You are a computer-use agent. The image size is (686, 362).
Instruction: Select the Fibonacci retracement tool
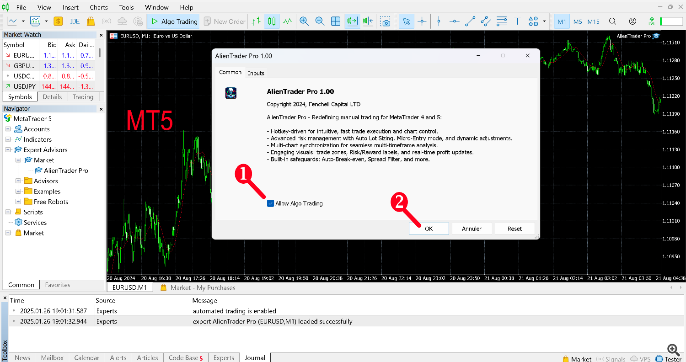coord(502,21)
